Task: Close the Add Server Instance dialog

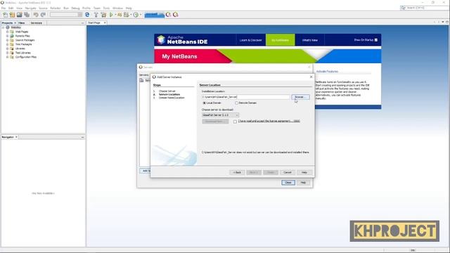Action: point(311,77)
